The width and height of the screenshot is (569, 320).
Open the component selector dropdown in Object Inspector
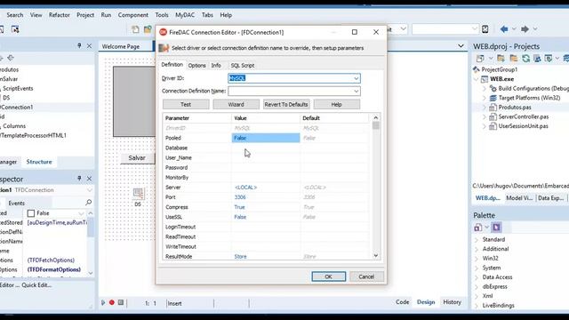89,190
